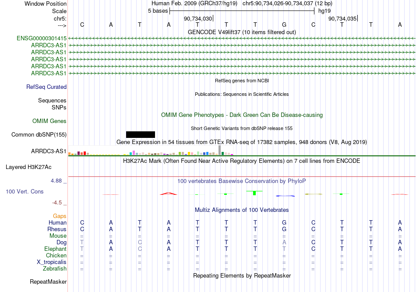Select the black dbSNP variant block
The image size is (416, 292).
coord(141,134)
